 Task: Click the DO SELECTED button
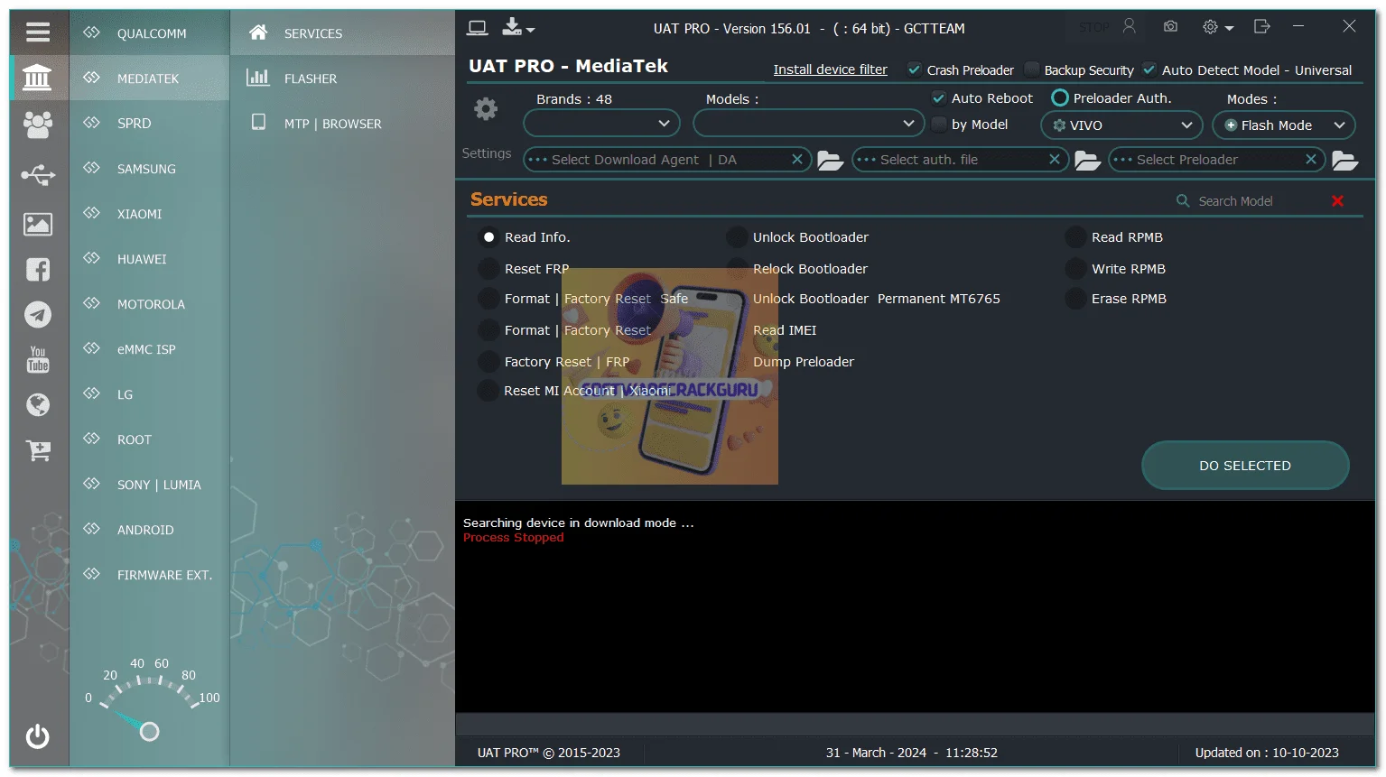pyautogui.click(x=1245, y=466)
